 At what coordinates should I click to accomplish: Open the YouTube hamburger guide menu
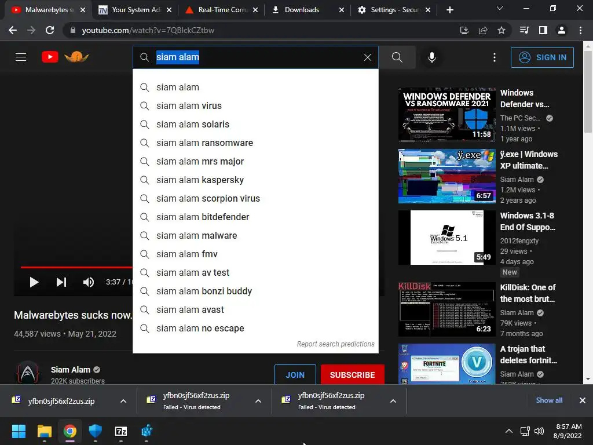(21, 57)
